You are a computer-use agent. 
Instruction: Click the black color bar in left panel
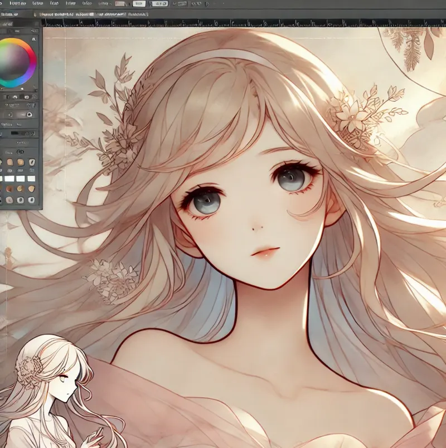(x=15, y=134)
